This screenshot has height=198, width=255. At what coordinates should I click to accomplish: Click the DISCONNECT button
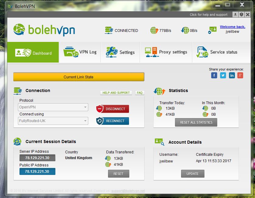click(113, 109)
